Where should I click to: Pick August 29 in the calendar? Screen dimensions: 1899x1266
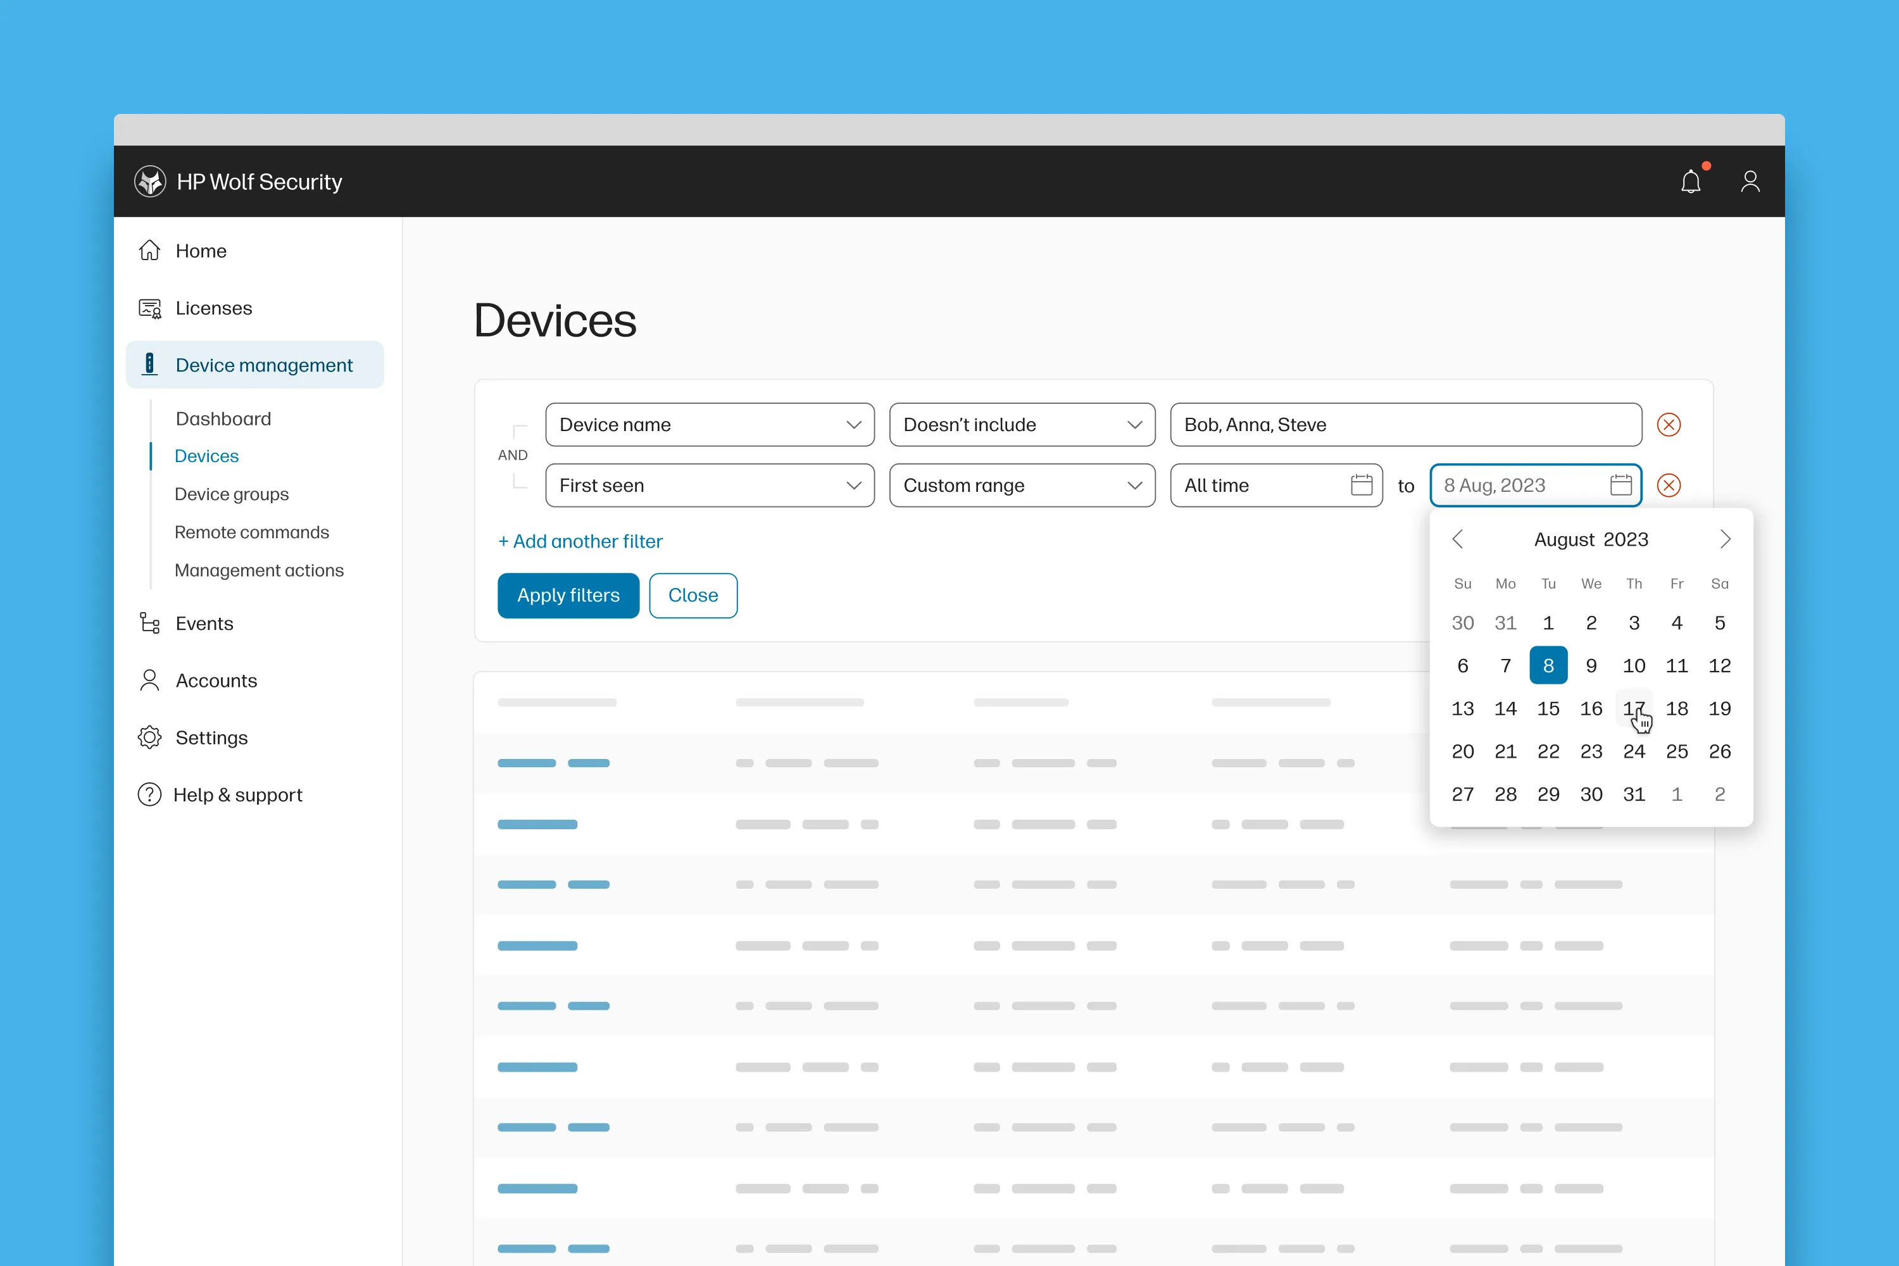[x=1548, y=794]
